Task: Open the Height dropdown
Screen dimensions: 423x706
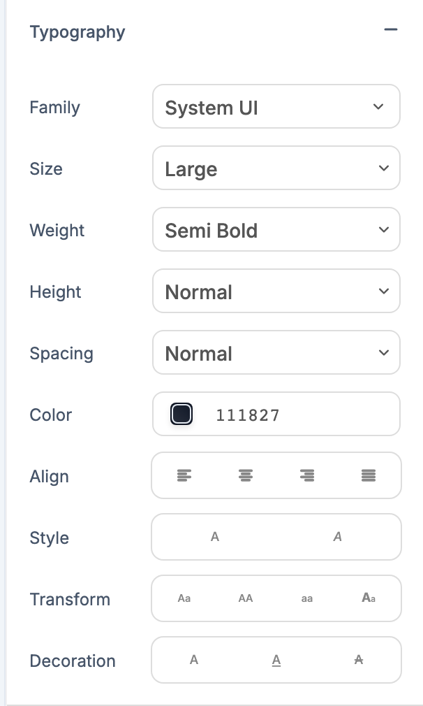Action: (x=276, y=291)
